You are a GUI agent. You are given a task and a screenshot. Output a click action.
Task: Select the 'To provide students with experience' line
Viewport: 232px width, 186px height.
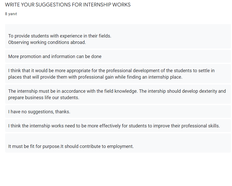[x=60, y=36]
